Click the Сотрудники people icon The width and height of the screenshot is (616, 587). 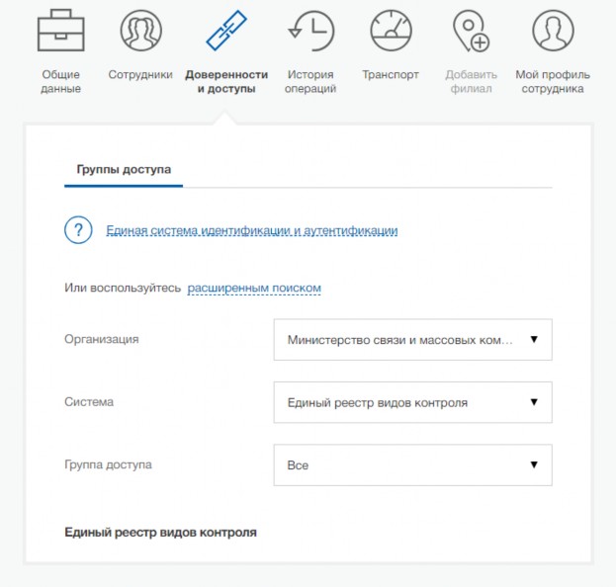[141, 31]
